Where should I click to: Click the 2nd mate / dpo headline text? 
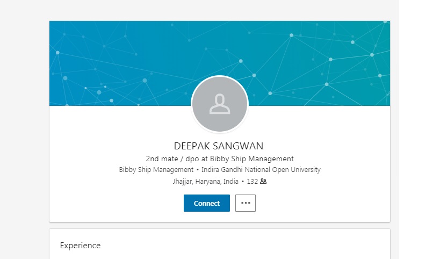click(219, 159)
